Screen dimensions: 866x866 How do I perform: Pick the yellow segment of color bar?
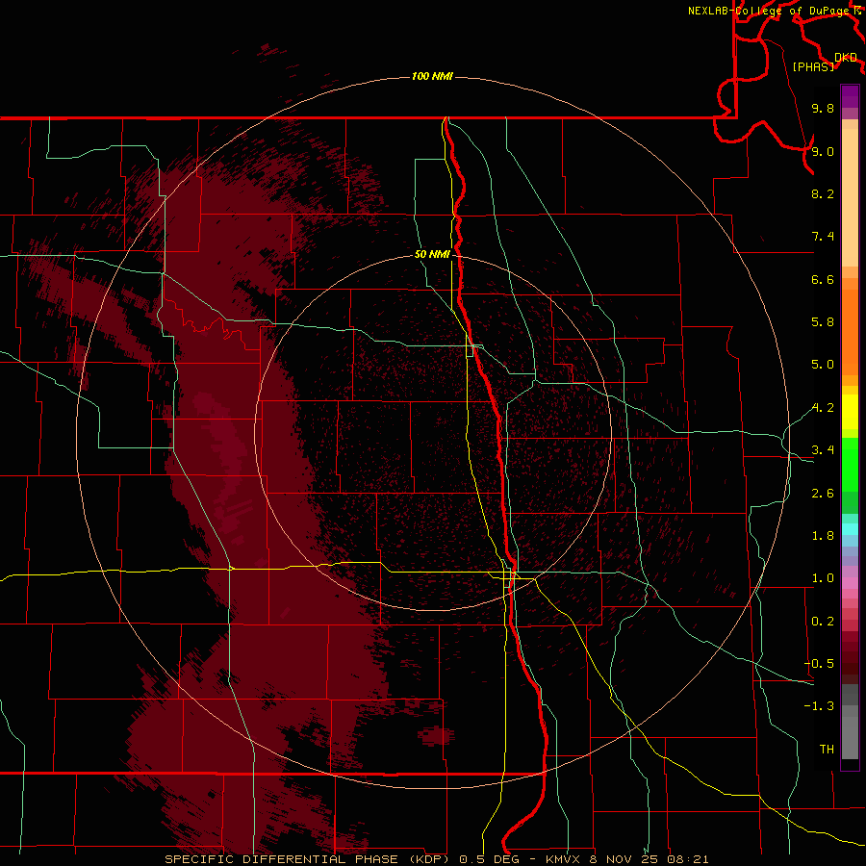(850, 412)
